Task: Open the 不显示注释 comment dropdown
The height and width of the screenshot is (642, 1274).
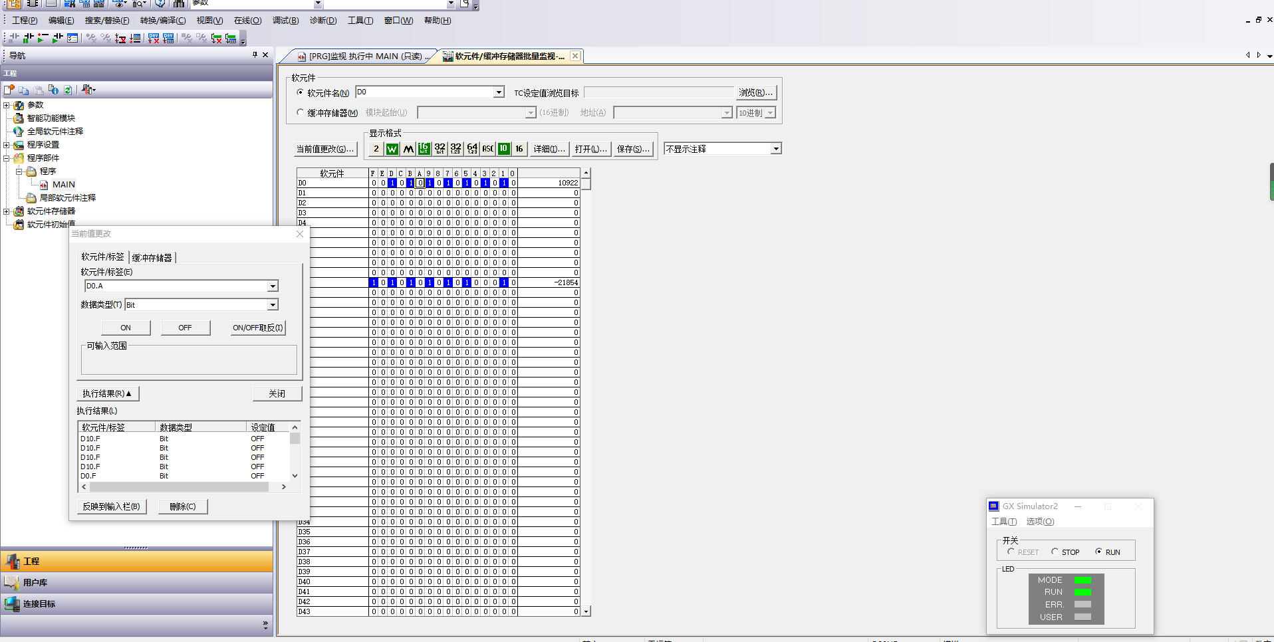Action: [775, 149]
